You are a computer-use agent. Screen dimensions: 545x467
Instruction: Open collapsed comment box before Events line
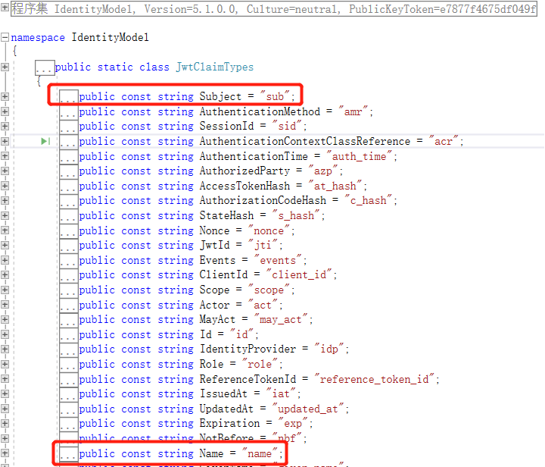tap(68, 261)
